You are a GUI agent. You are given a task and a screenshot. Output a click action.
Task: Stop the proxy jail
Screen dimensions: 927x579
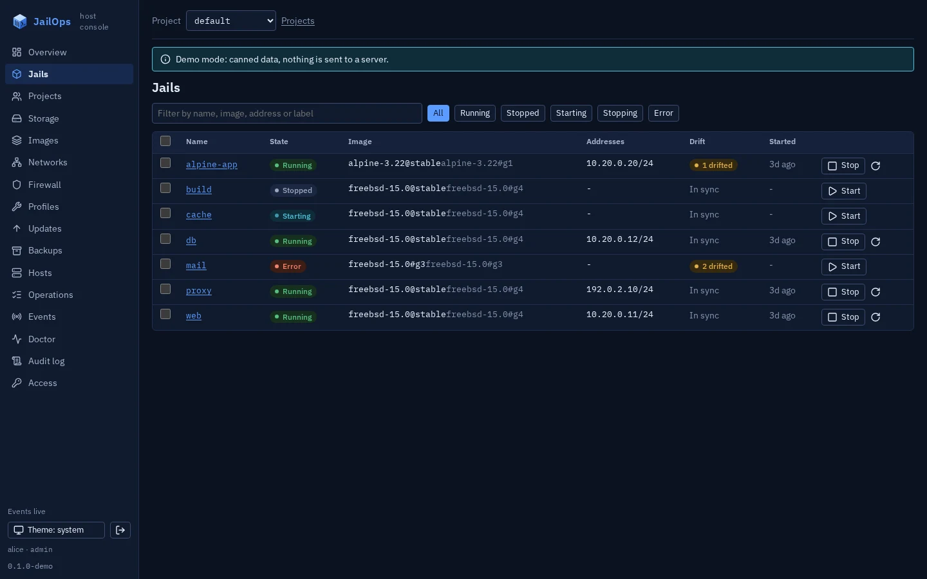[843, 292]
